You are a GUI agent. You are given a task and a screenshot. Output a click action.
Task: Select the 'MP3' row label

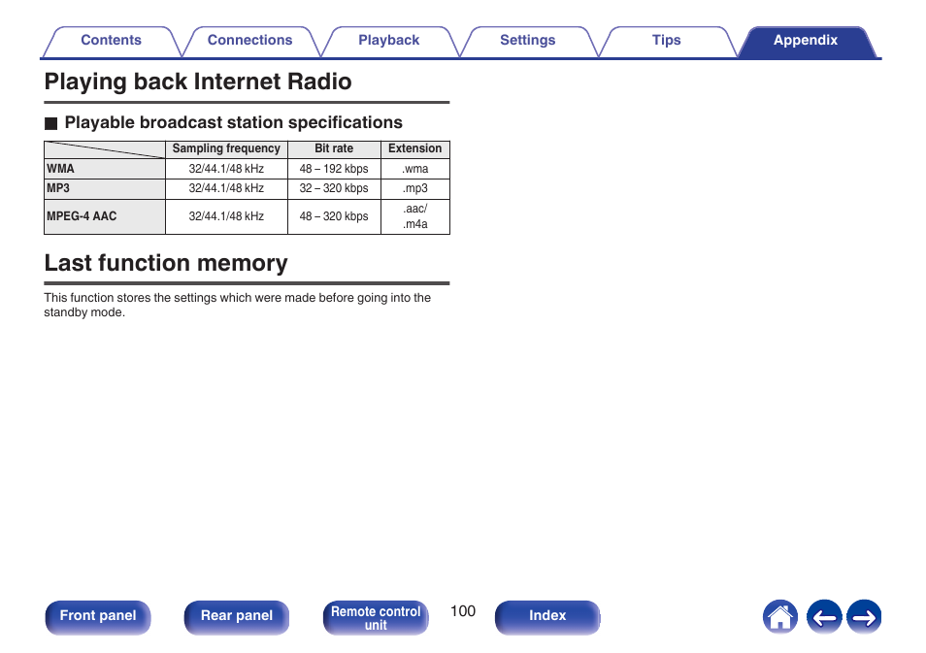pos(105,189)
